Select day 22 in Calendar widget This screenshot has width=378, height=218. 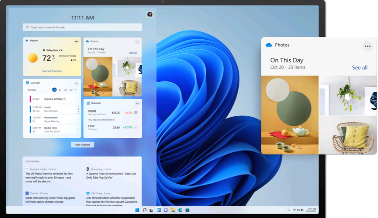click(x=65, y=90)
